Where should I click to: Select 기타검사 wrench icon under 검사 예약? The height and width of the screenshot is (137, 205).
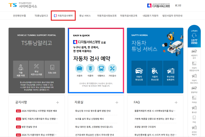tap(112, 68)
